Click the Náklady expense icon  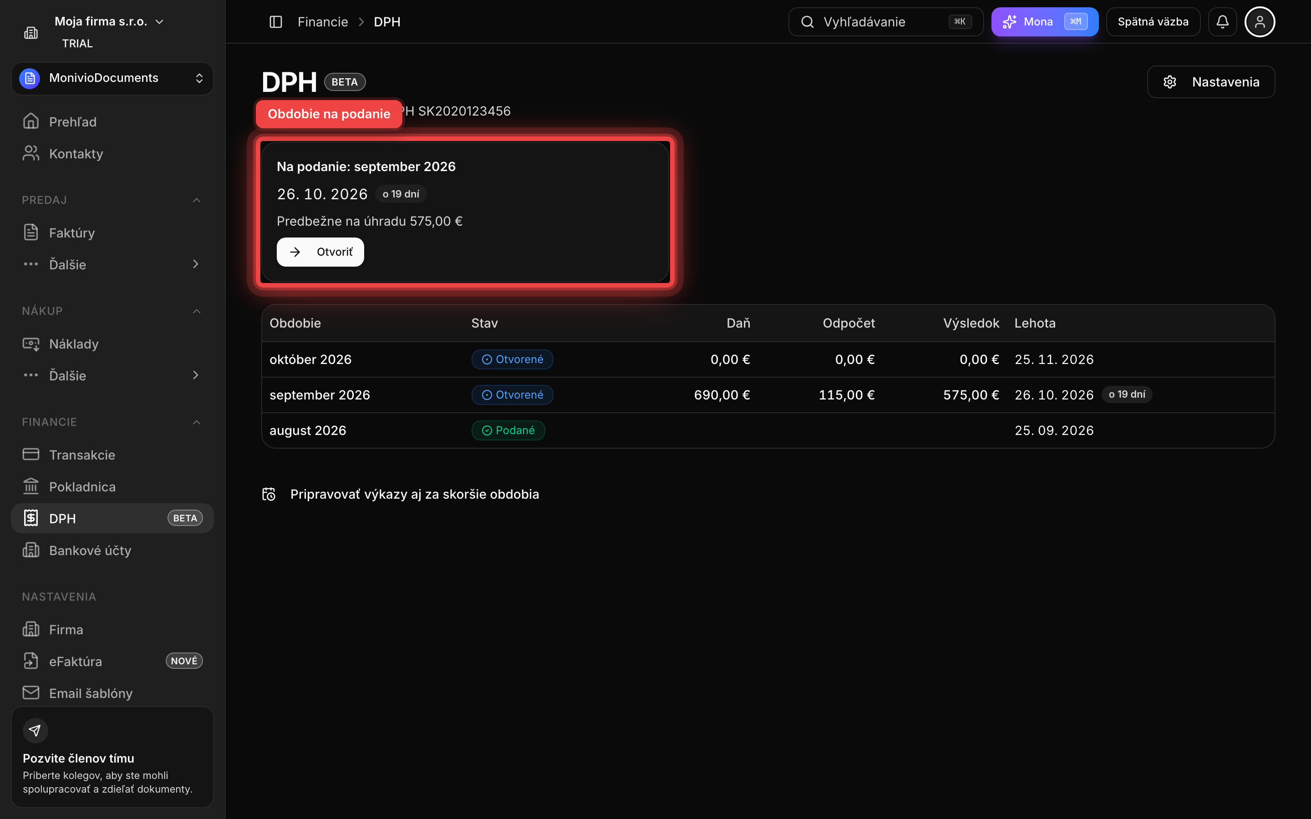pos(31,344)
